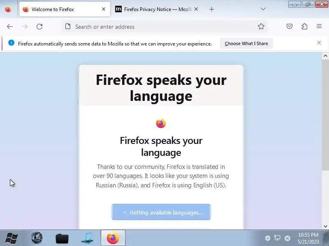Image resolution: width=329 pixels, height=246 pixels.
Task: Go back one page
Action: [x=10, y=27]
